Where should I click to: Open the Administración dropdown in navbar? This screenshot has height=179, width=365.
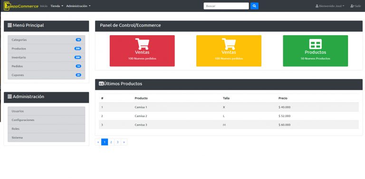(78, 6)
